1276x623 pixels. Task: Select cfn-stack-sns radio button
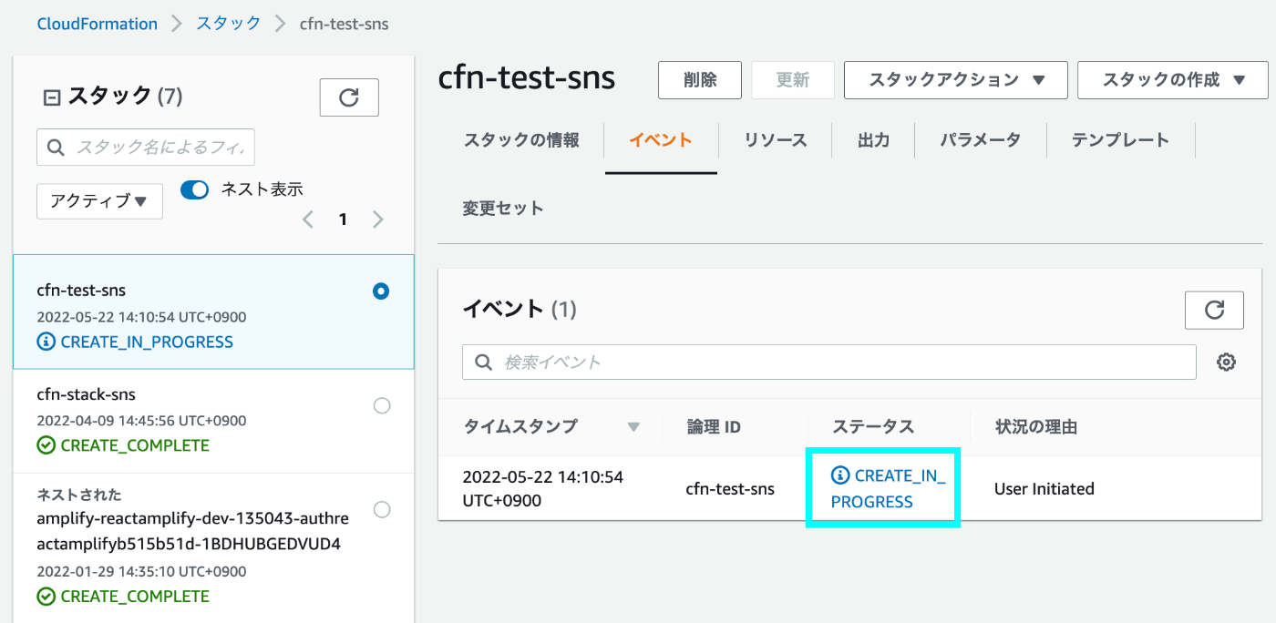coord(382,406)
